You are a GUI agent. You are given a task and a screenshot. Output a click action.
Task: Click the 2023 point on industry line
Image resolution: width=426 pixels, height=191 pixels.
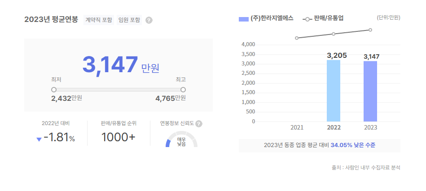click(370, 30)
